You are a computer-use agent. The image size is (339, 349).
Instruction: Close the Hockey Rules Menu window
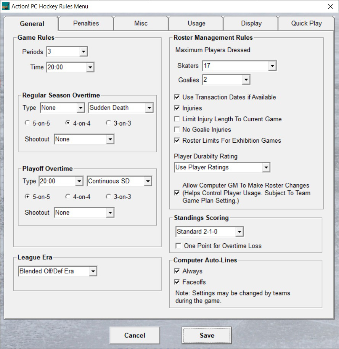coord(330,6)
